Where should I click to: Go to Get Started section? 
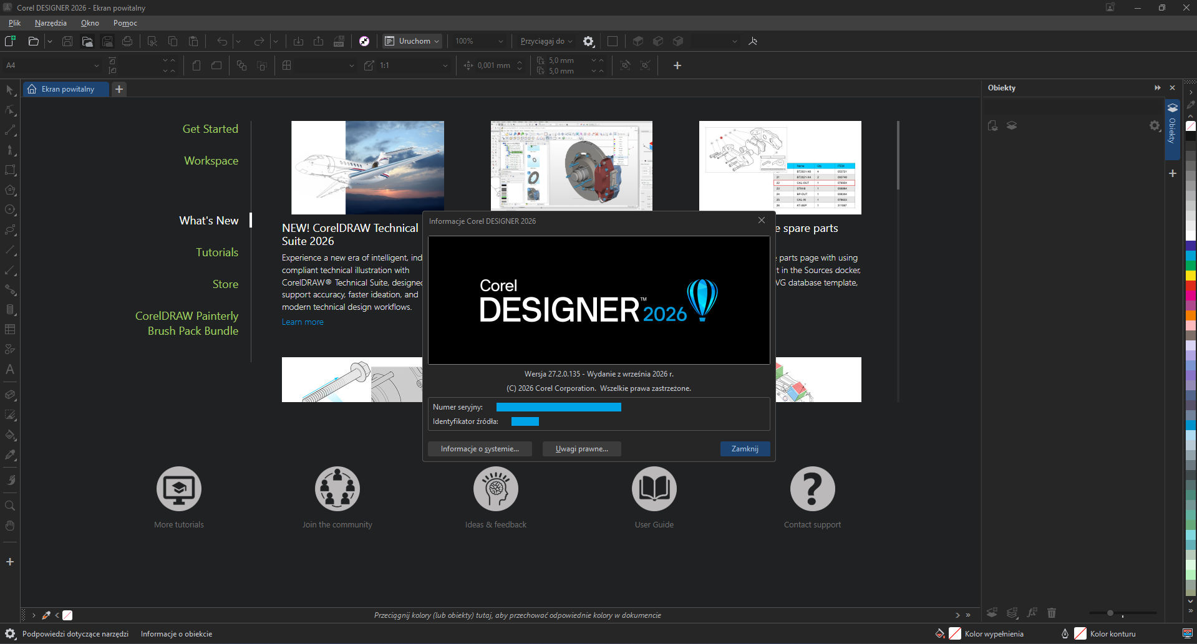point(210,129)
